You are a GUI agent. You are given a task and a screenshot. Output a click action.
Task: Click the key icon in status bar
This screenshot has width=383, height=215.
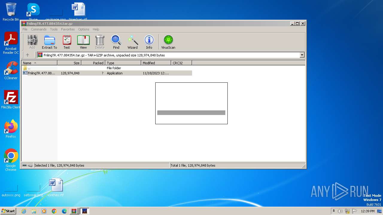[x=30, y=165]
